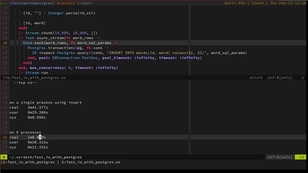Click the tmux session name fastiowithpostgrex
The width and height of the screenshot is (308, 173).
(32, 3)
